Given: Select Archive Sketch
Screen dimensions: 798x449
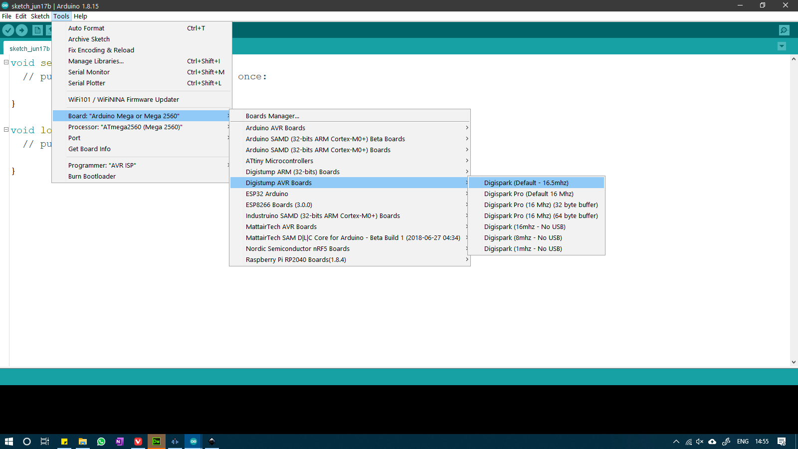Looking at the screenshot, I should click(x=142, y=39).
